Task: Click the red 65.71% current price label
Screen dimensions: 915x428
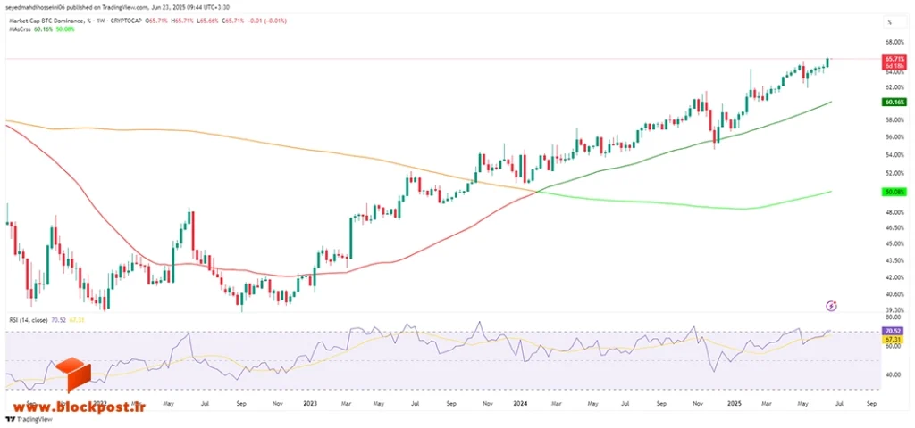Action: click(x=894, y=59)
